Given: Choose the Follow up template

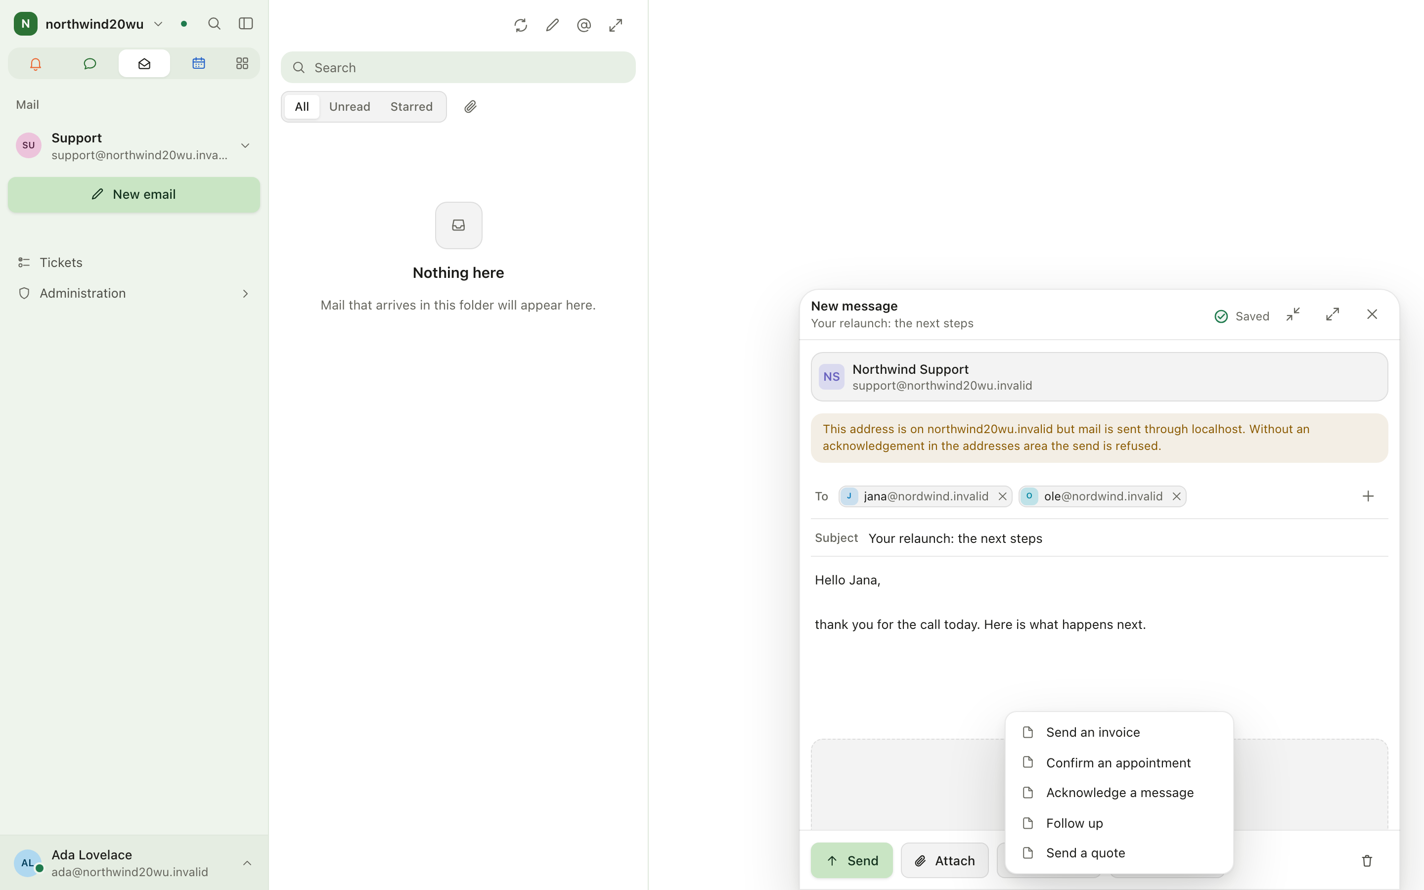Looking at the screenshot, I should coord(1118,823).
